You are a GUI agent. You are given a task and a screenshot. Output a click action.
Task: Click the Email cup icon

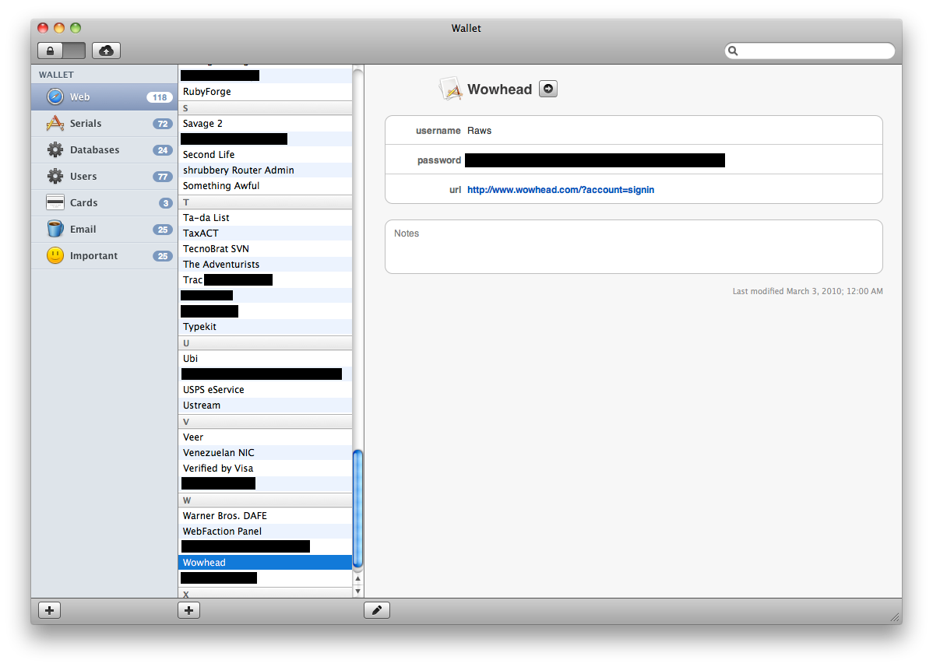[55, 229]
